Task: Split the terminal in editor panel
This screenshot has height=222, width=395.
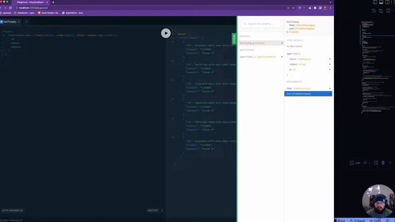Action: coord(376,163)
